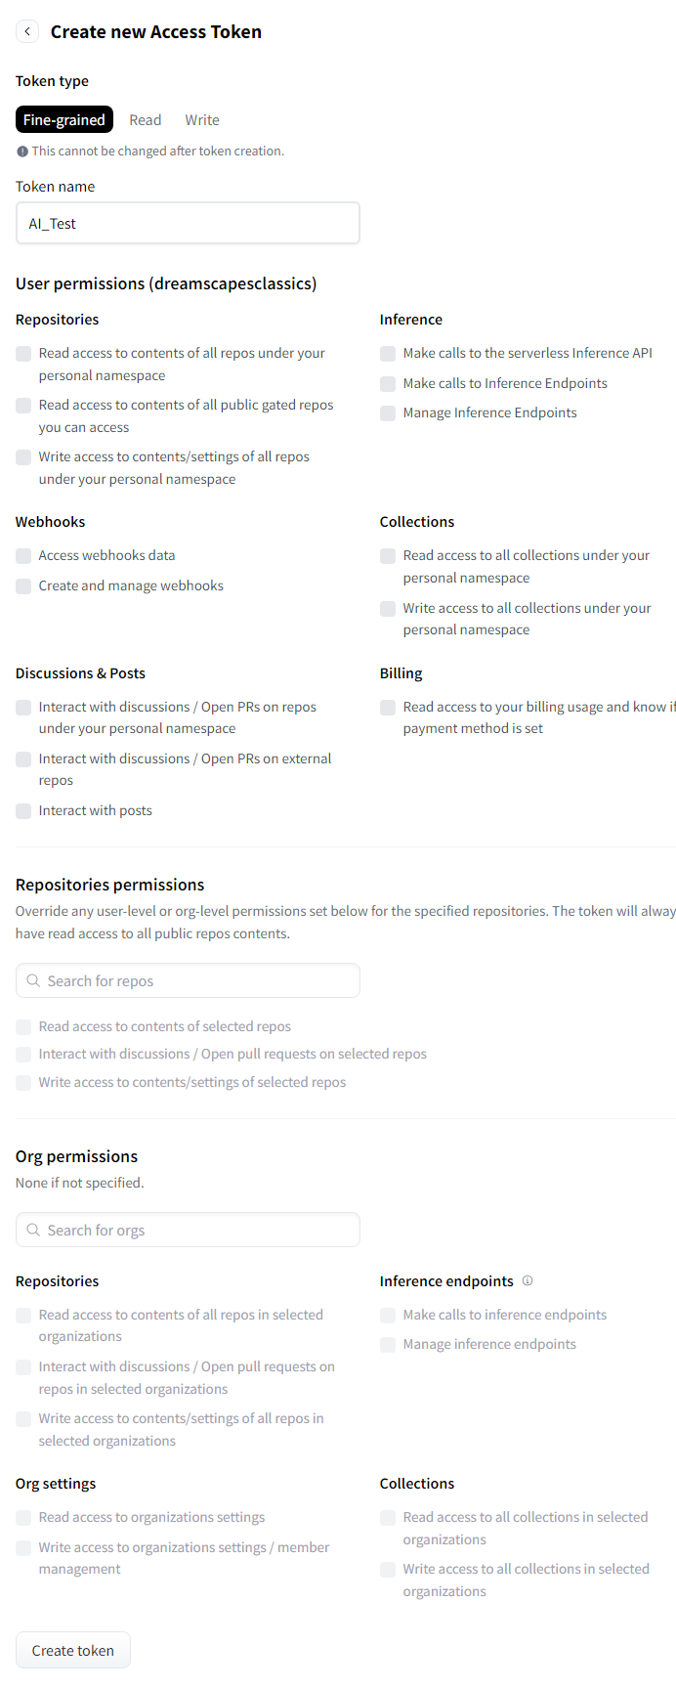Click the warning icon before 'cannot be changed' note
This screenshot has height=1688, width=676.
[22, 151]
